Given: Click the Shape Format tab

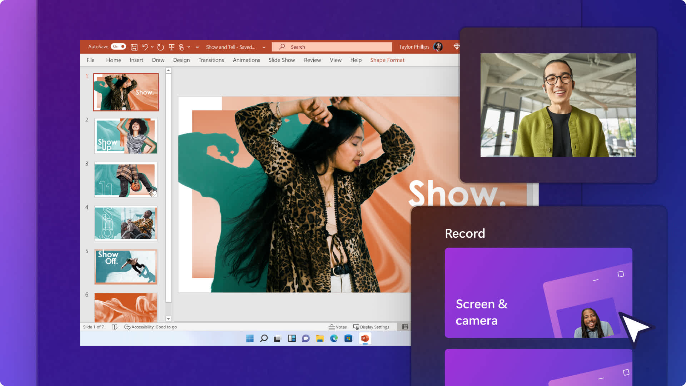Looking at the screenshot, I should tap(387, 60).
